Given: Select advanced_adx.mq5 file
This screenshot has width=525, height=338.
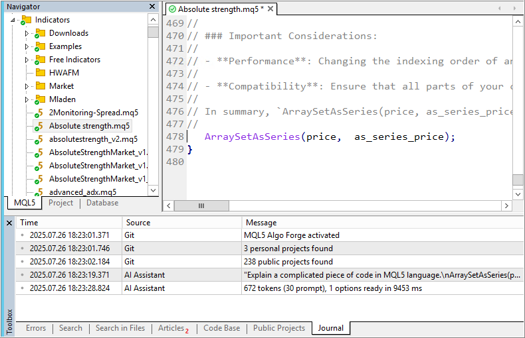Looking at the screenshot, I should tap(82, 192).
